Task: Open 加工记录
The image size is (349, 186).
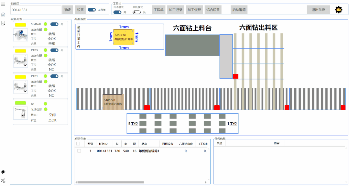Action: click(176, 10)
